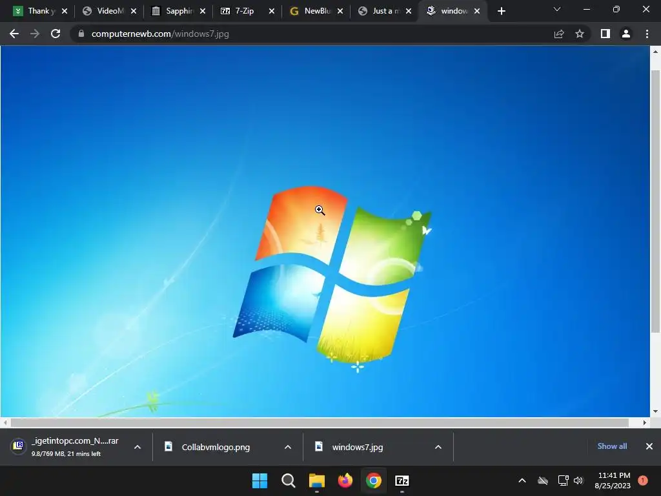Viewport: 661px width, 496px height.
Task: Click the forward navigation arrow
Action: click(x=35, y=34)
